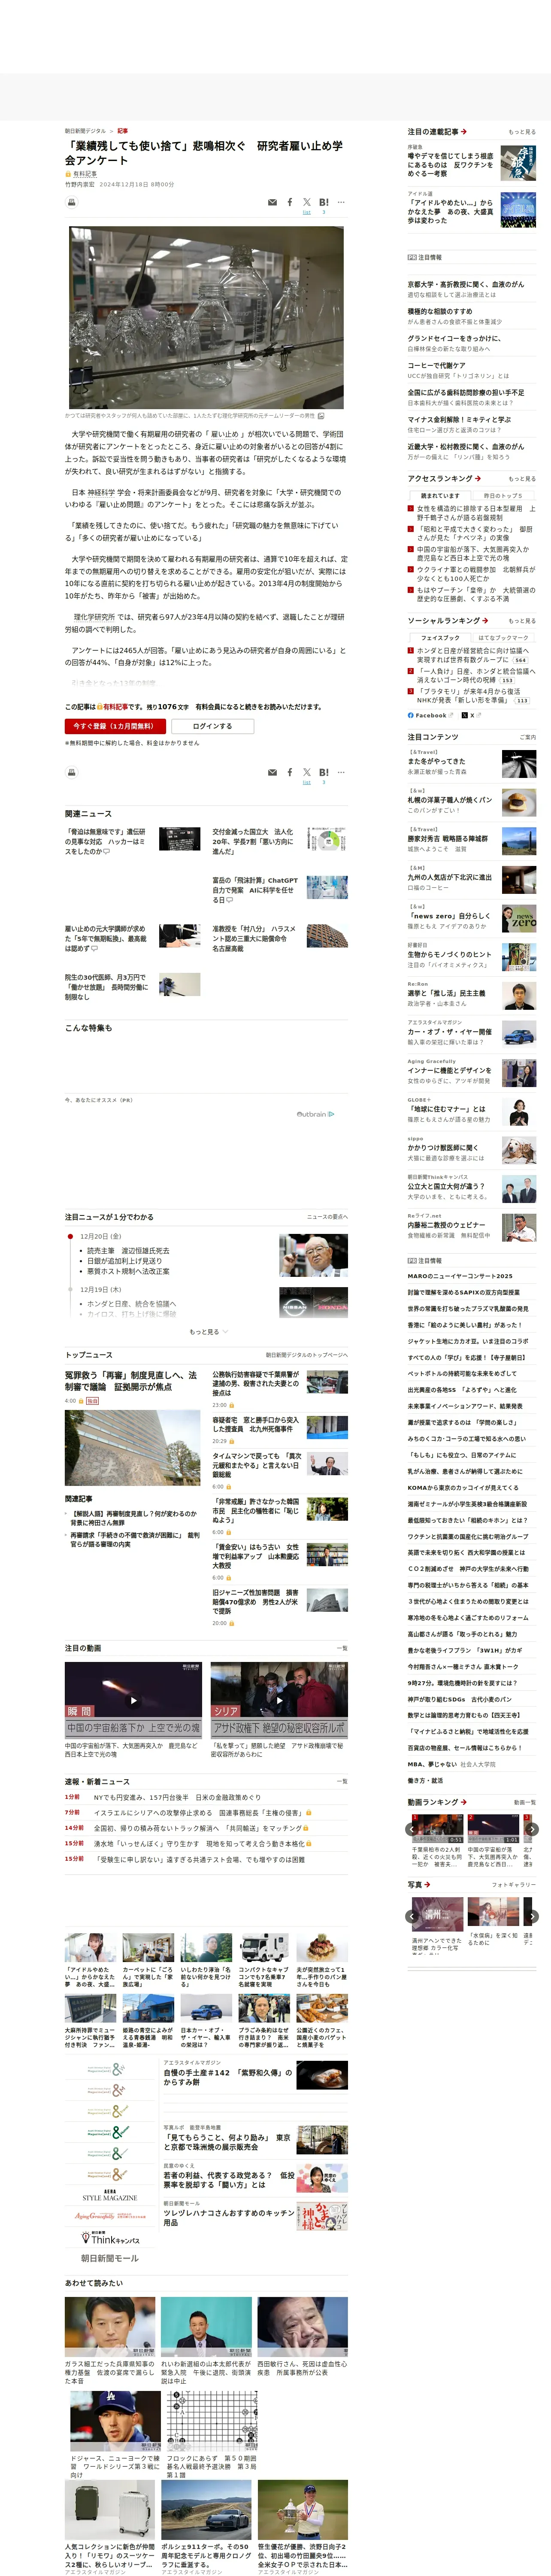The height and width of the screenshot is (2576, 551).
Task: Select the フェイスブック tab
Action: (x=440, y=637)
